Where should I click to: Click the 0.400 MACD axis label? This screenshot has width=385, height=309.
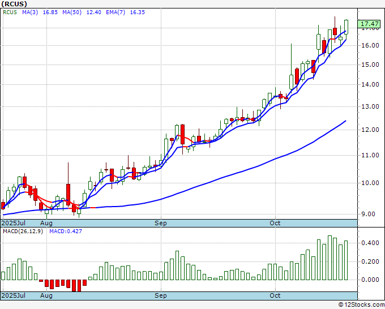[x=370, y=243]
